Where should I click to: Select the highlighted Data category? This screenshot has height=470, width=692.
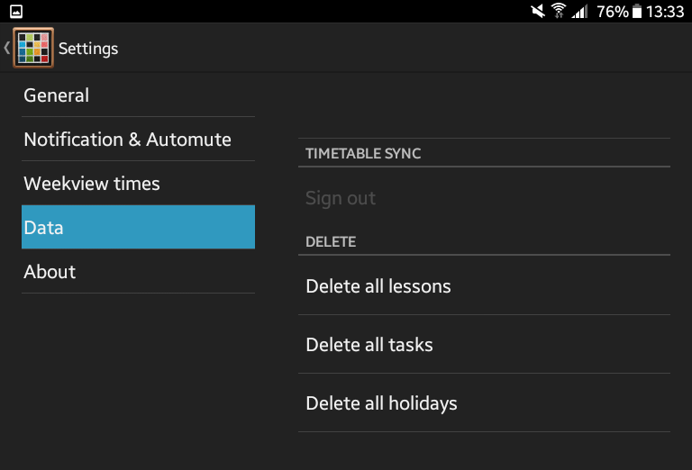(x=138, y=227)
